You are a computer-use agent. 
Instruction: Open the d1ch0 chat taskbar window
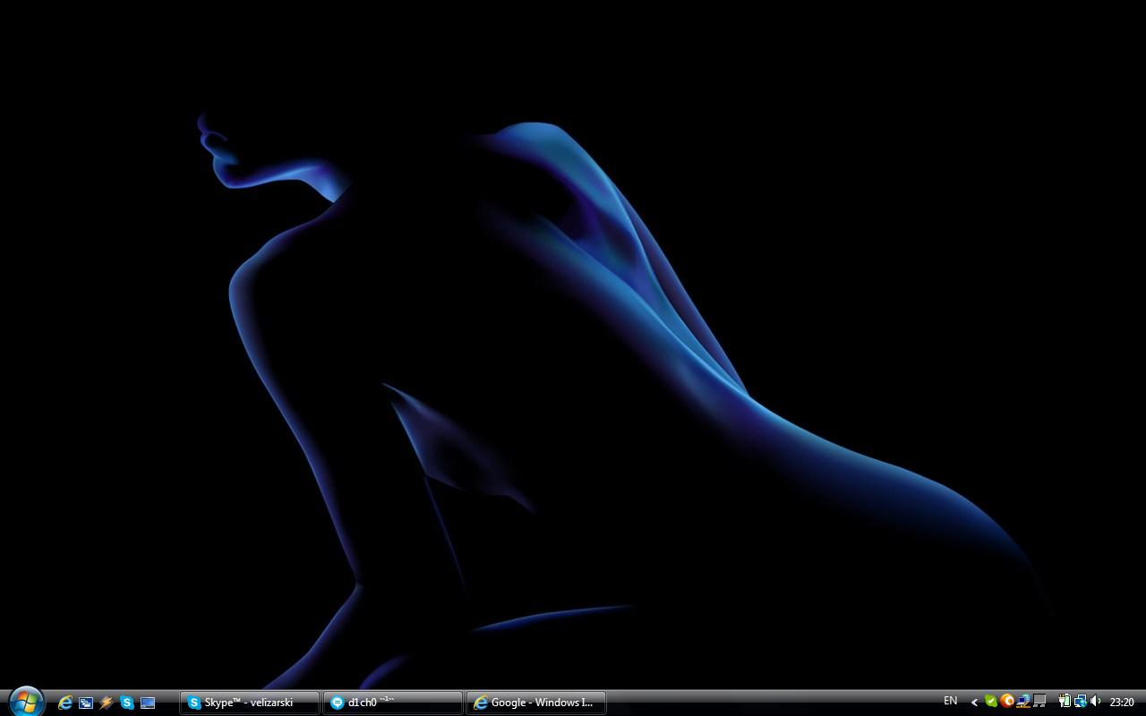(392, 703)
